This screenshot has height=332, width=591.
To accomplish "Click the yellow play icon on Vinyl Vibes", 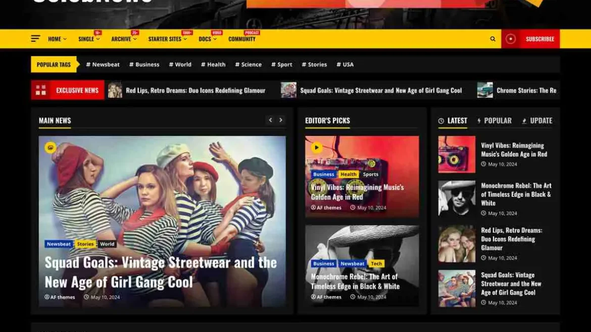I will [316, 147].
